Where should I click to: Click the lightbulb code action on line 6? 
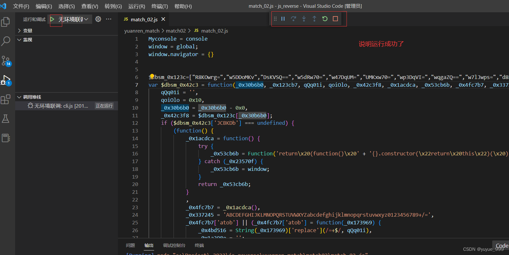tap(152, 76)
